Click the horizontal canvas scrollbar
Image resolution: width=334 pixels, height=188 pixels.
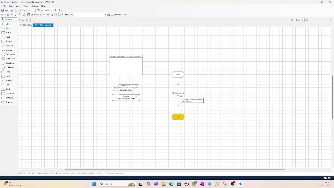(x=175, y=169)
